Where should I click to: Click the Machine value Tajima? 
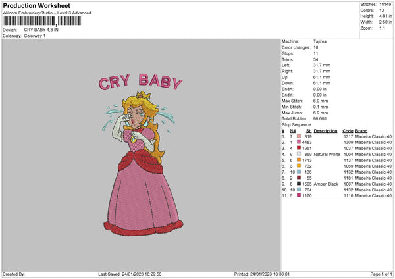pos(320,41)
